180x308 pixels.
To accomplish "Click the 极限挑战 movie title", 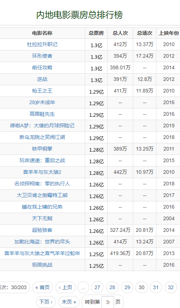I will [x=42, y=264].
